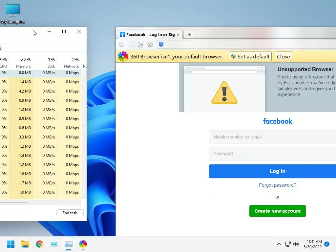Open the clock showing 11:41 AM
The image size is (336, 252).
[312, 244]
